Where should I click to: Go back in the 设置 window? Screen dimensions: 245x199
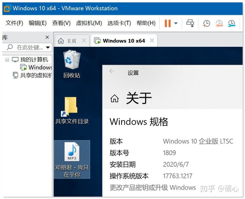(112, 71)
